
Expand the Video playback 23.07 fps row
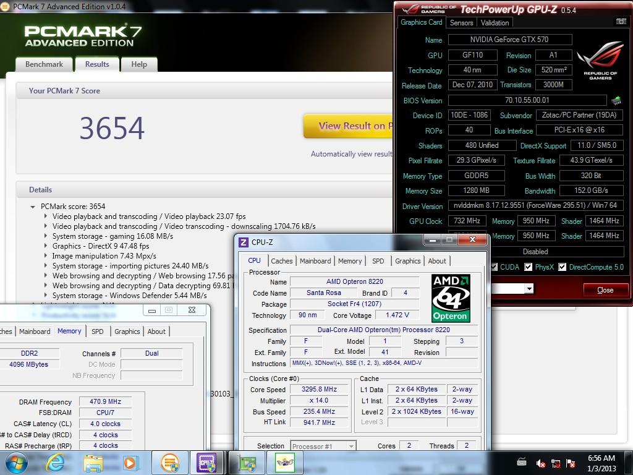pyautogui.click(x=46, y=216)
